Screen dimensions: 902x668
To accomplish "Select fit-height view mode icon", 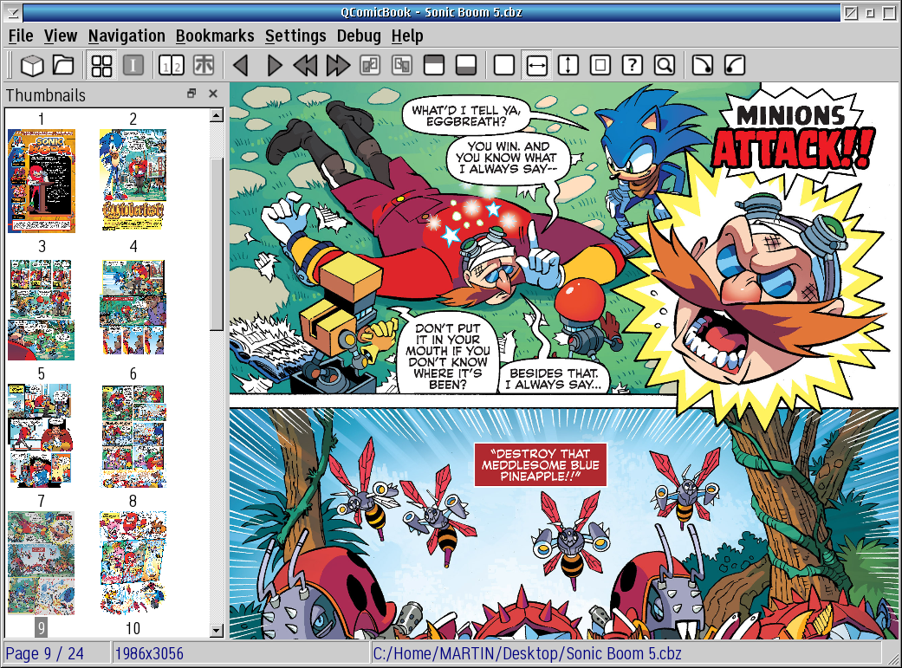I will tap(568, 65).
